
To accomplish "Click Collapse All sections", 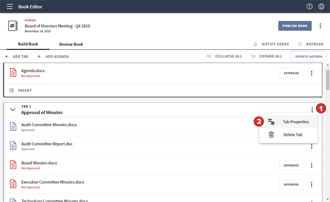I will click(224, 57).
